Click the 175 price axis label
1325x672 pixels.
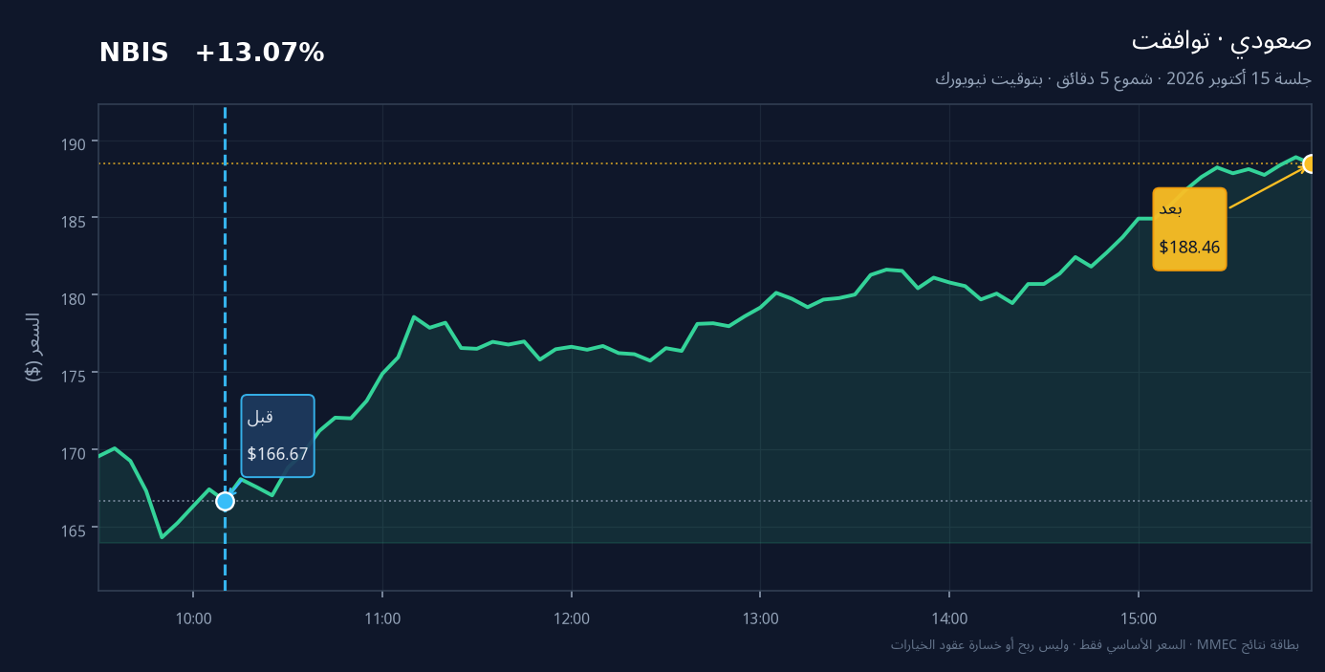click(x=75, y=375)
